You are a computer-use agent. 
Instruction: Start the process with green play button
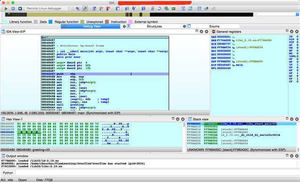6,8
